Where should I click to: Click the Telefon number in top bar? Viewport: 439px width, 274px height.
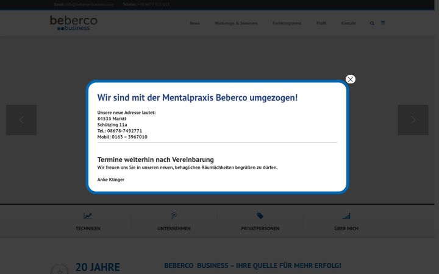[x=153, y=4]
